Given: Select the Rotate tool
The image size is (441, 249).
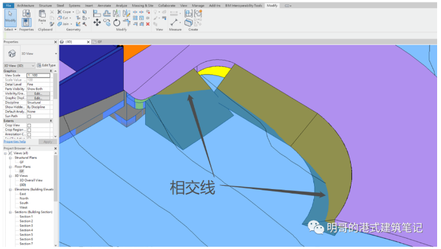Looking at the screenshot, I should [117, 23].
